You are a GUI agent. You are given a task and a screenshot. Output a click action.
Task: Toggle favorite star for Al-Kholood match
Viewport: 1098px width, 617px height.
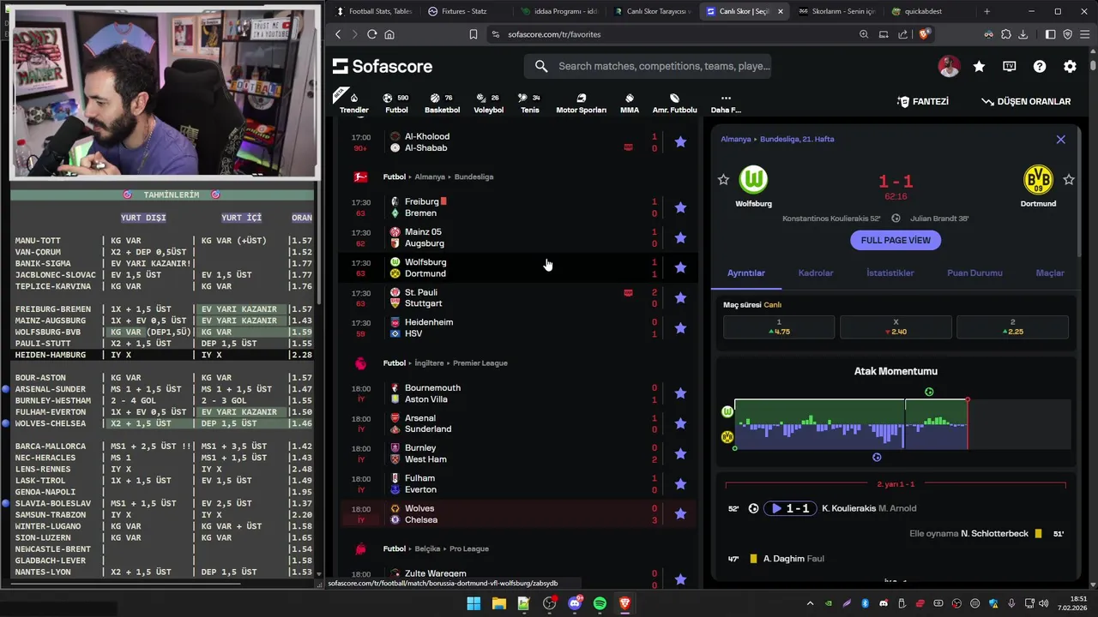click(680, 142)
